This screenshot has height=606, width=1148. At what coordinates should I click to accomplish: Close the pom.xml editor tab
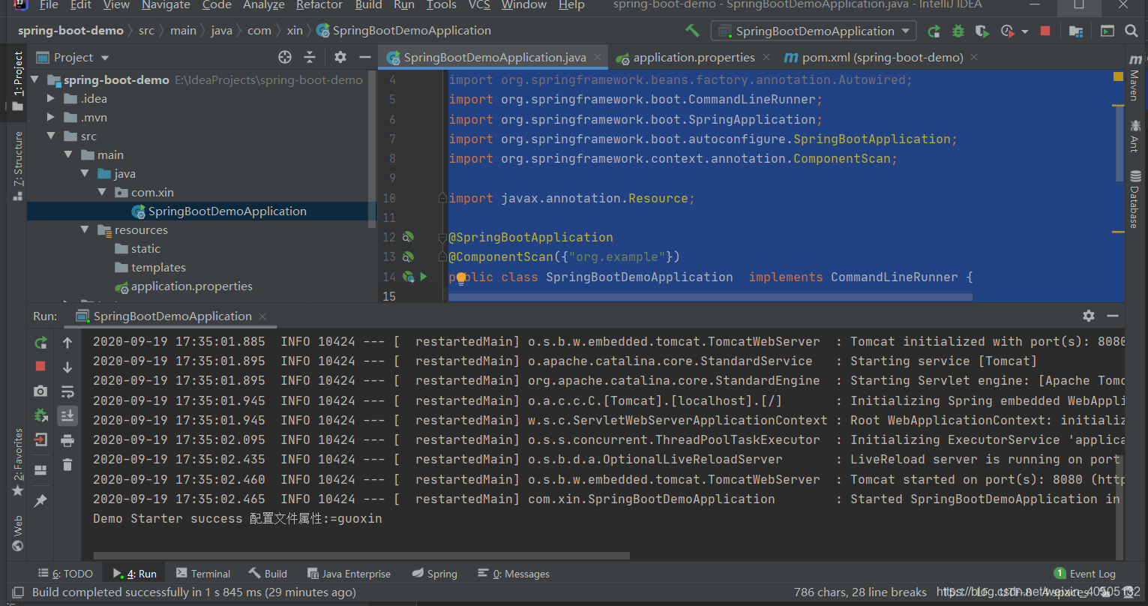click(x=973, y=57)
